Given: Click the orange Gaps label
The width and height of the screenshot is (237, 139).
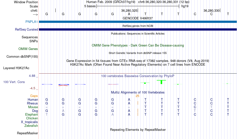Looking at the screenshot, I should coord(34,96).
